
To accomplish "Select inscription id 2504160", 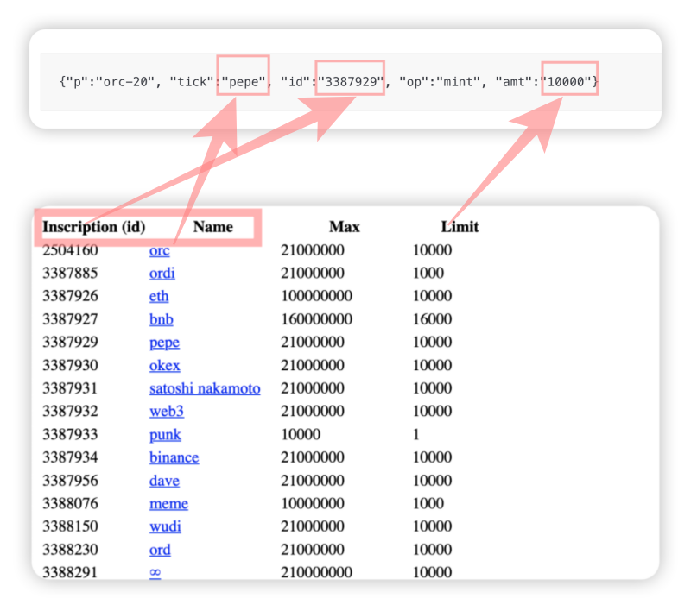I will click(x=70, y=250).
